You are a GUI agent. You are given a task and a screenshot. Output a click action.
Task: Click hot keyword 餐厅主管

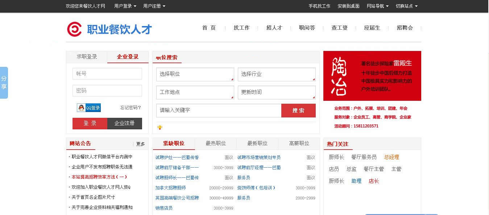(374, 169)
